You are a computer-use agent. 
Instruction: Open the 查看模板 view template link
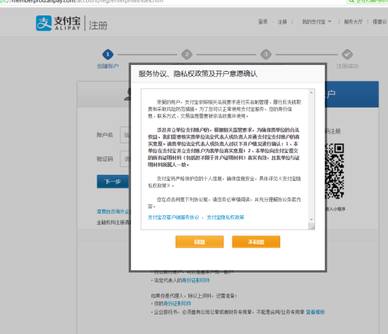coord(315,312)
